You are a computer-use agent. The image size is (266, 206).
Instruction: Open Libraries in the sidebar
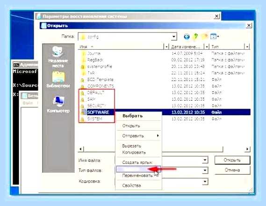[x=58, y=80]
